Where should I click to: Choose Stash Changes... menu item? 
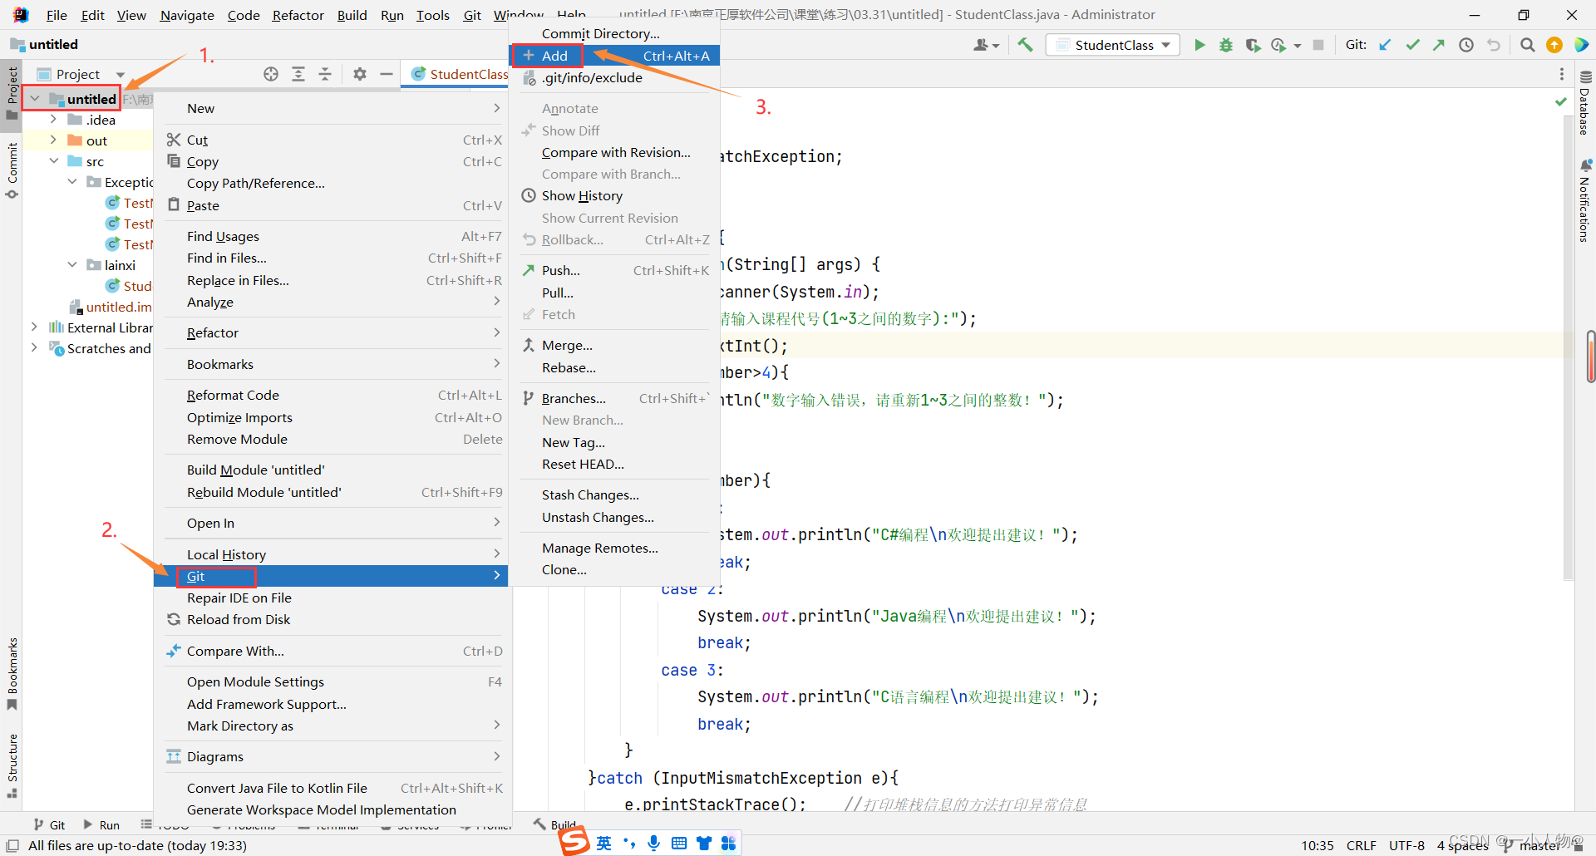pyautogui.click(x=614, y=495)
